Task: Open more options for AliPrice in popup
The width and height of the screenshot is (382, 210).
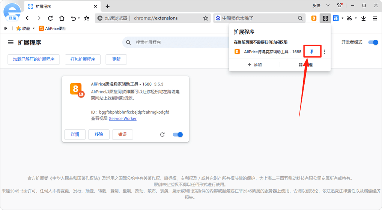Action: [325, 52]
